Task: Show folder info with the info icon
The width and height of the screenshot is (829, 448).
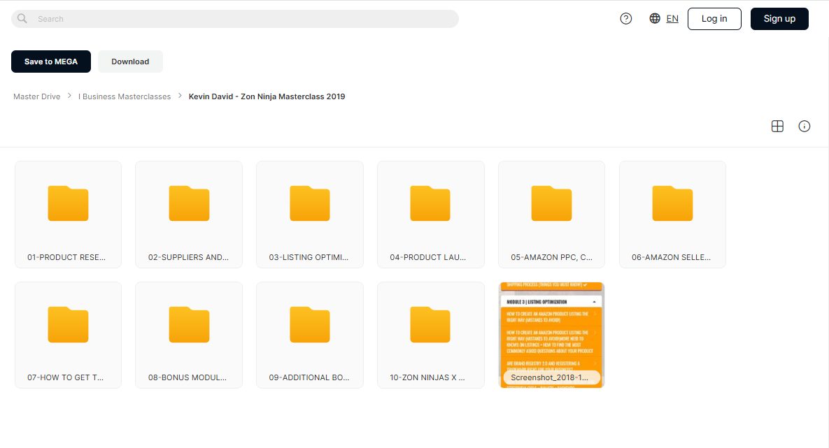Action: click(804, 126)
